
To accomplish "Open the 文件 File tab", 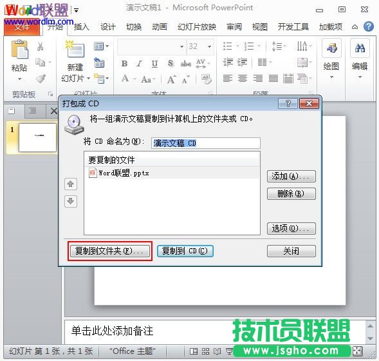I will [22, 27].
